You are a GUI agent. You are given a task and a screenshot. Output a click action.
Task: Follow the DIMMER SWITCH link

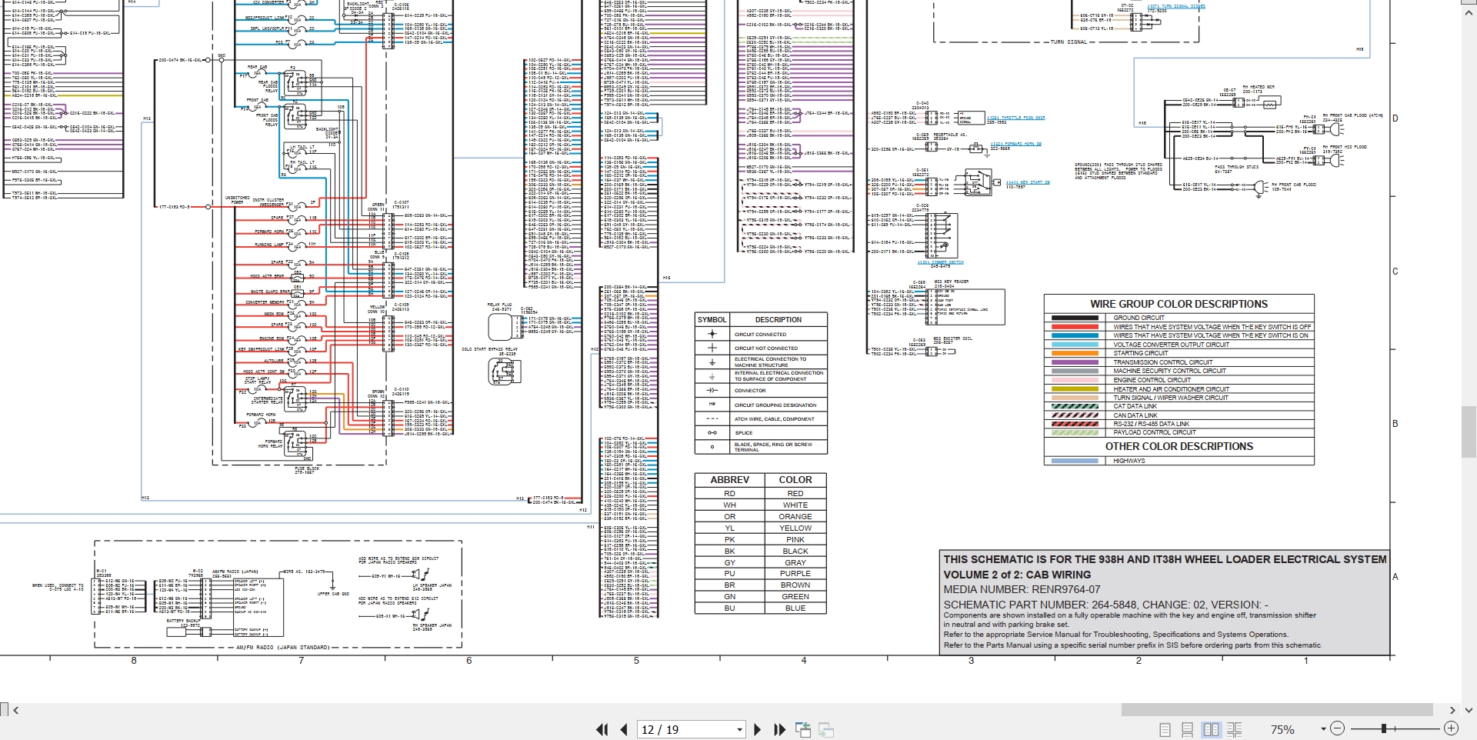click(940, 262)
